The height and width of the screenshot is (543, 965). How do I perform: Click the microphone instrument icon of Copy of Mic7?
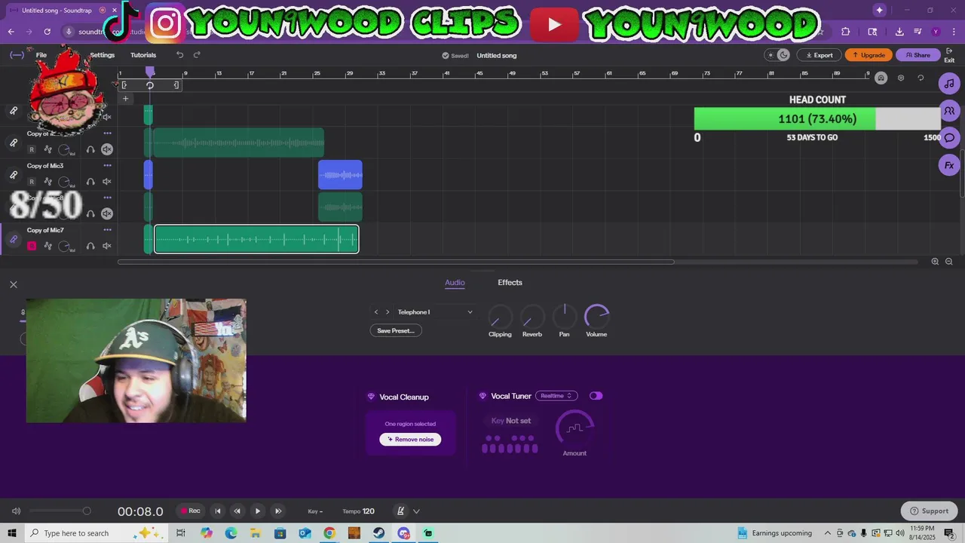pos(13,240)
